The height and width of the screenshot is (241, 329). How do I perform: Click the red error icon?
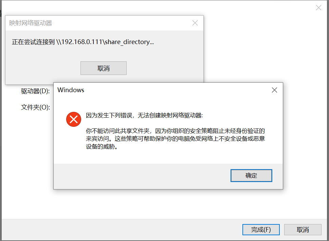pos(74,119)
